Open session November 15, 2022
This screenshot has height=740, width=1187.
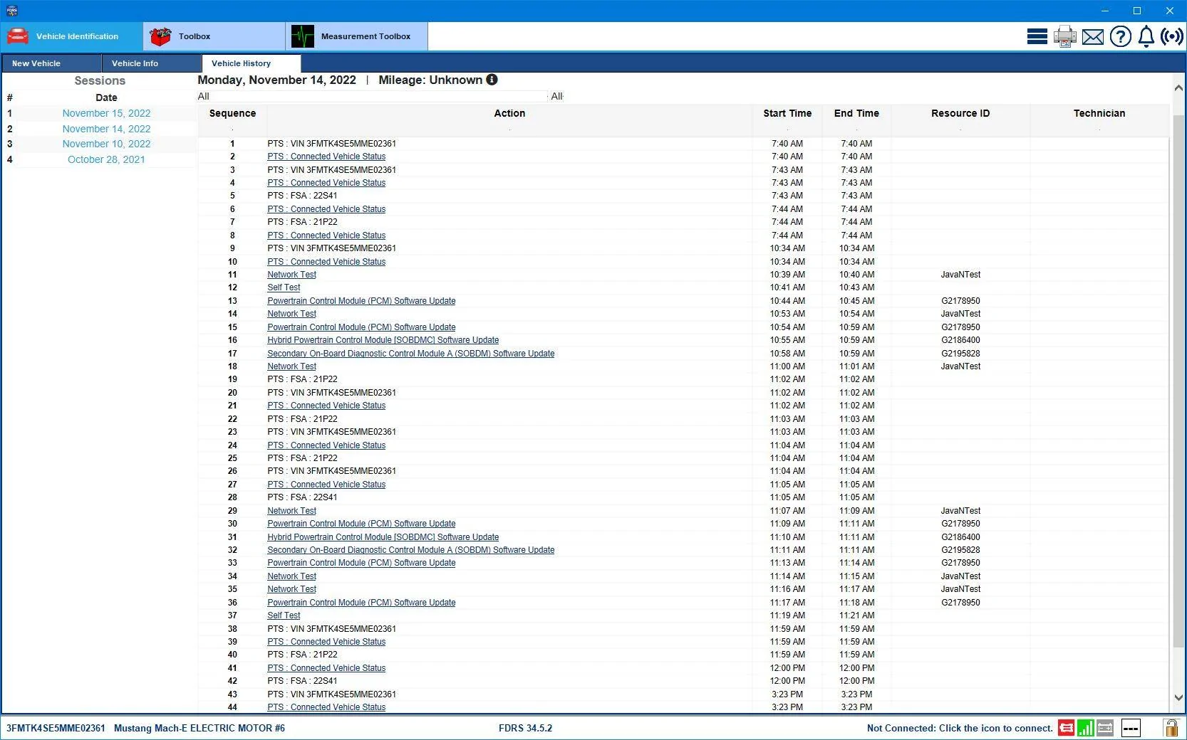(x=106, y=113)
